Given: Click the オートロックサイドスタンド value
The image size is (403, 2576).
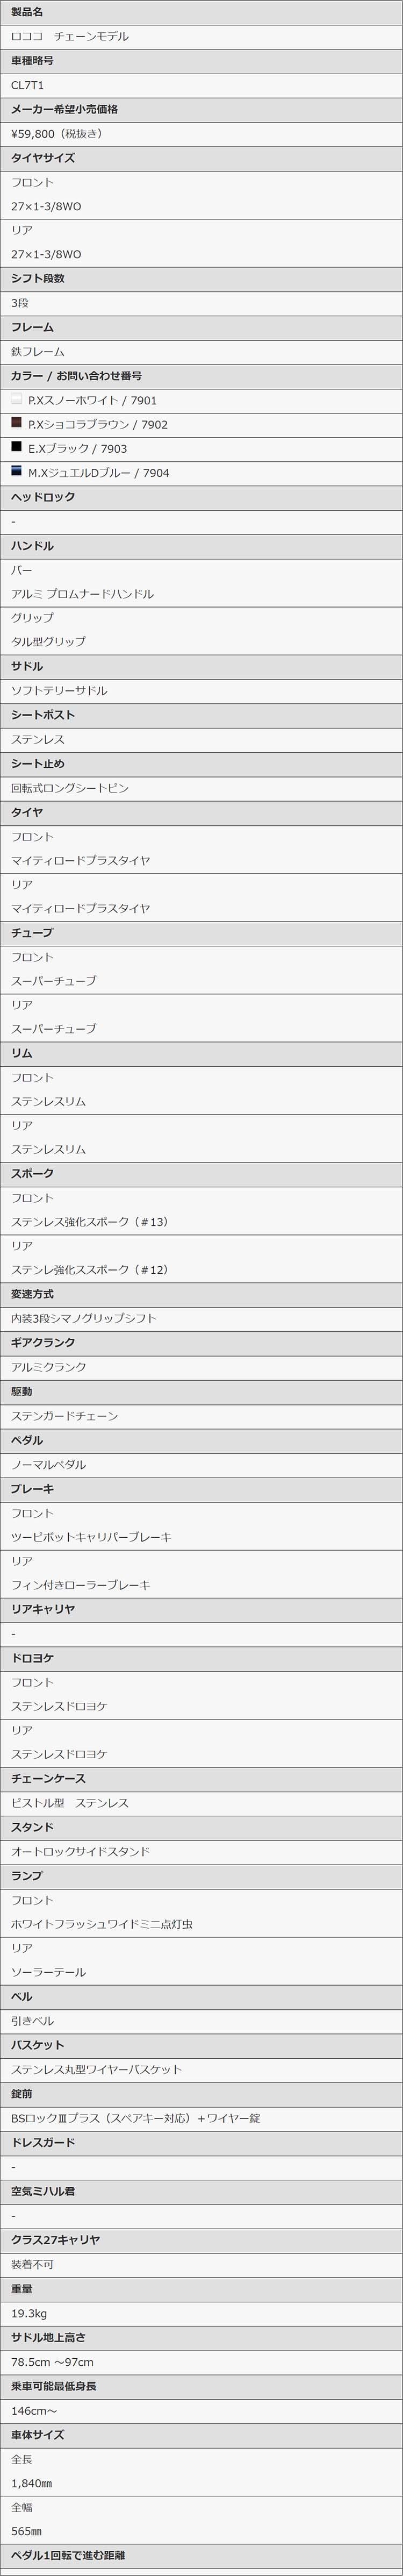Looking at the screenshot, I should pos(81,1851).
